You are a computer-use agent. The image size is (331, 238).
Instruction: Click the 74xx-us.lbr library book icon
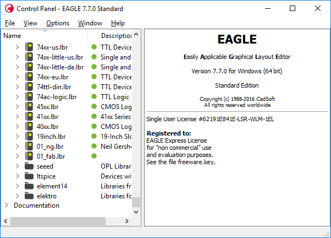click(x=29, y=47)
